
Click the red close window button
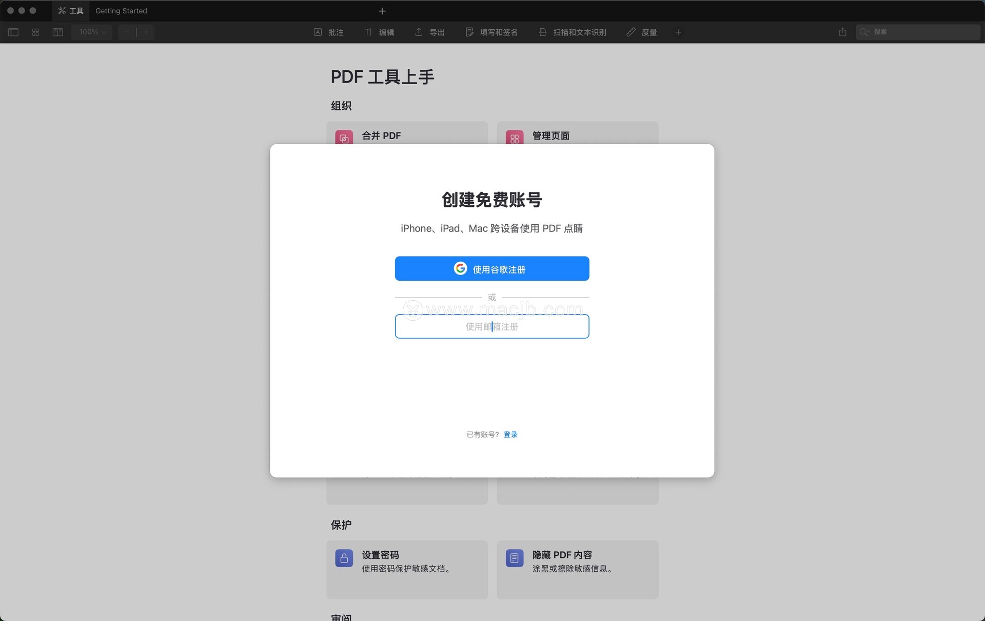(x=10, y=11)
